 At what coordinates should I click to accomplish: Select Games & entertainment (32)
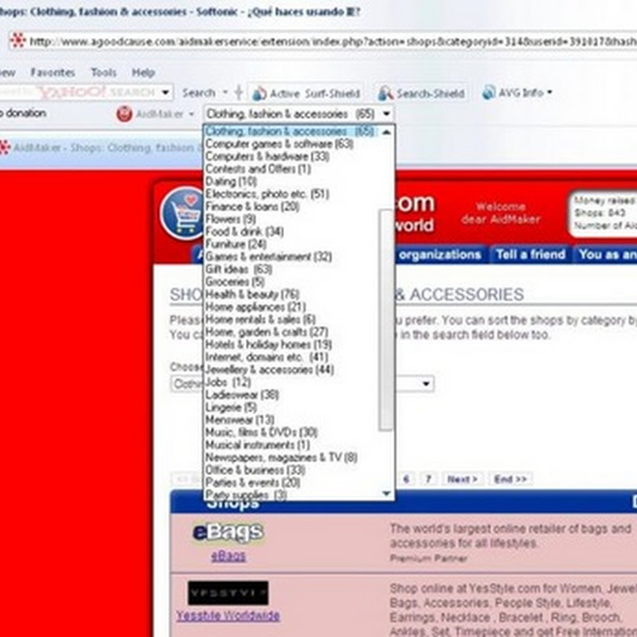[268, 257]
